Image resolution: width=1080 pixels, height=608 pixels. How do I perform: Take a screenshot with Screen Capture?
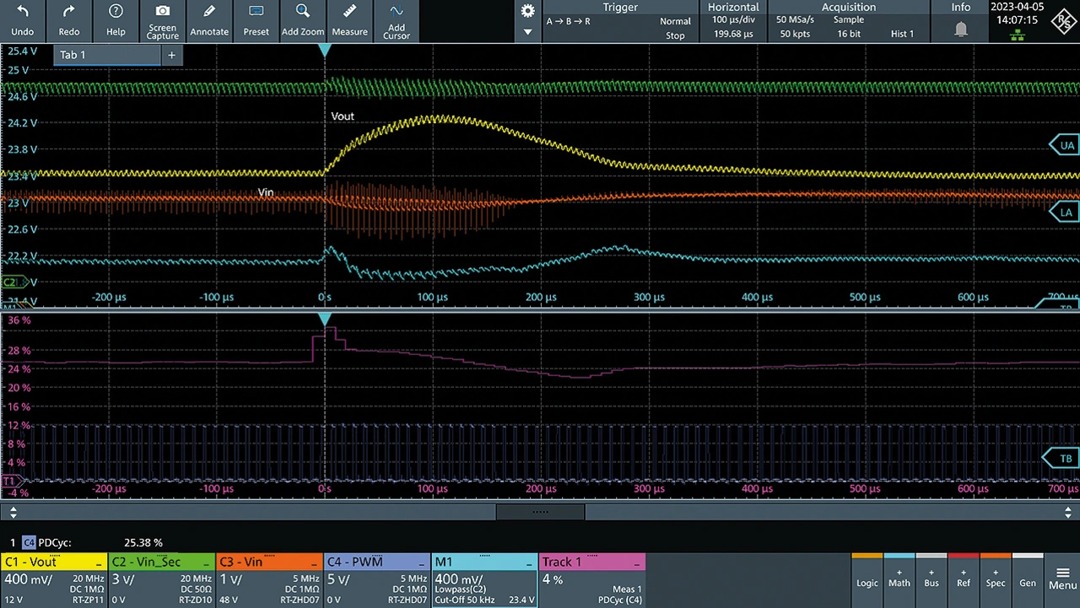(x=163, y=12)
